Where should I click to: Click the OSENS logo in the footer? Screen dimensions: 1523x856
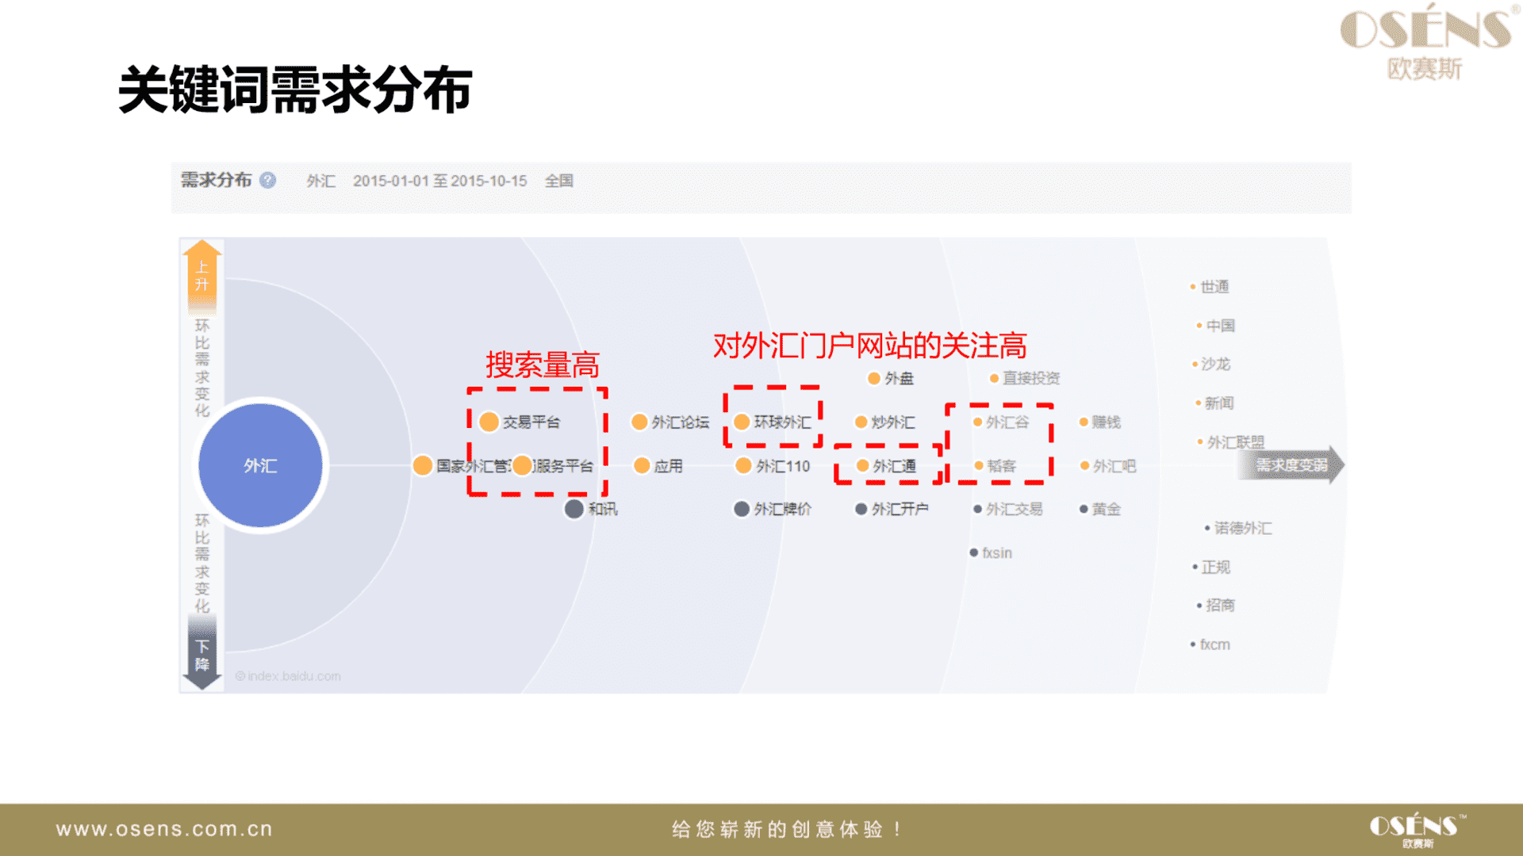[x=1418, y=830]
